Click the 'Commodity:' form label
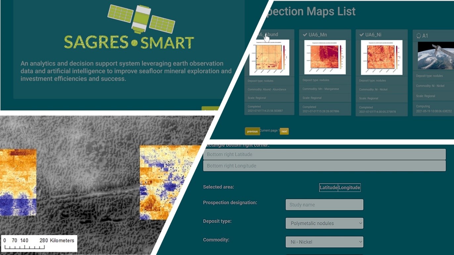The image size is (454, 255). click(x=216, y=240)
